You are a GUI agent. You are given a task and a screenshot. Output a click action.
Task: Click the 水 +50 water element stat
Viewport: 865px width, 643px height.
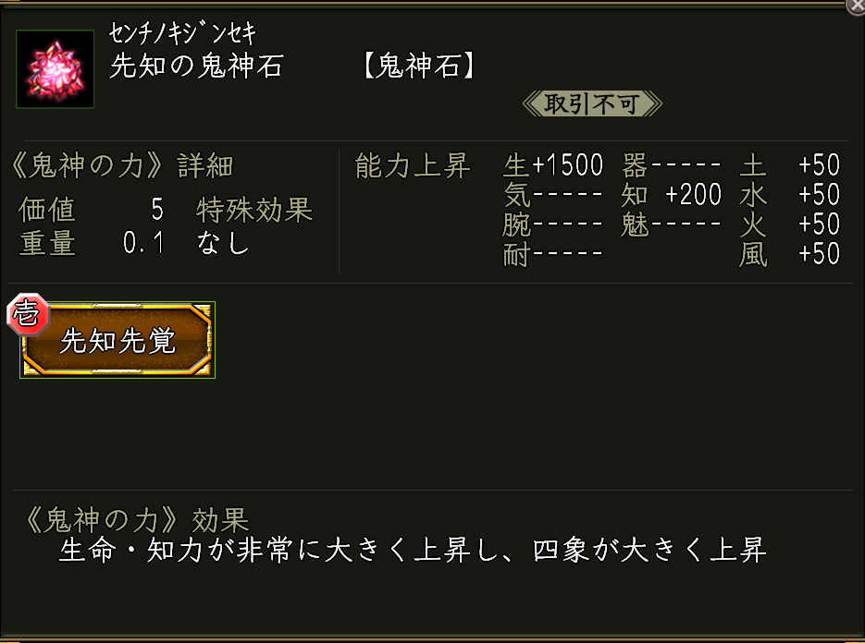[x=789, y=195]
